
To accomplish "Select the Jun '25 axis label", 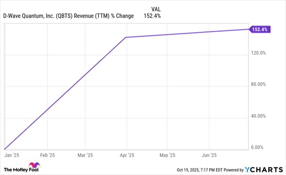I will pos(209,155).
